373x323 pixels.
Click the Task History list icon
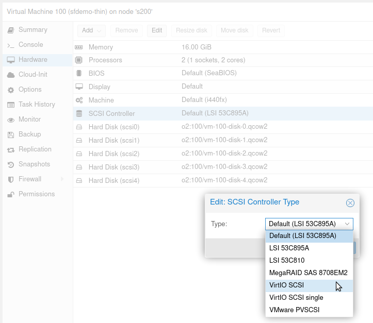point(11,105)
